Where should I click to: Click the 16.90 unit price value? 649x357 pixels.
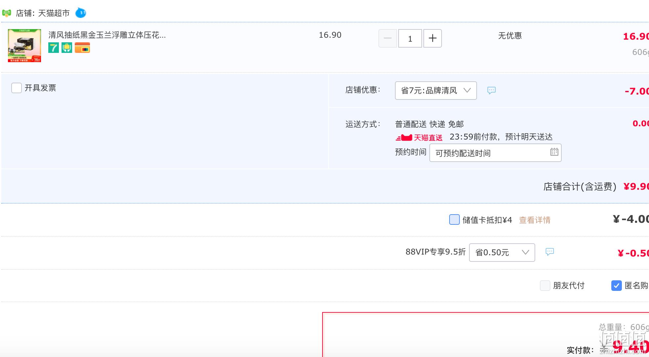[x=330, y=35]
